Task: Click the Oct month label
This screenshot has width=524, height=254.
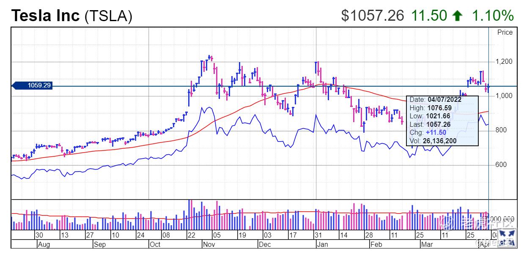Action: tap(155, 244)
